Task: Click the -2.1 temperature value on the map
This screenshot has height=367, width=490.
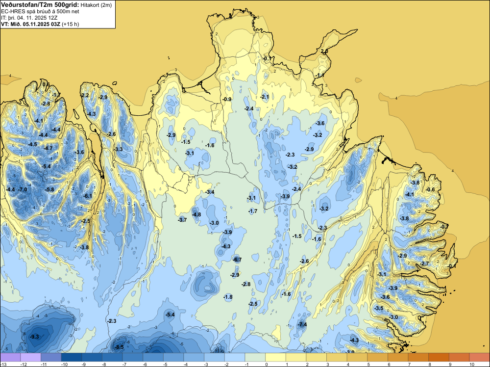Action: pos(265,97)
